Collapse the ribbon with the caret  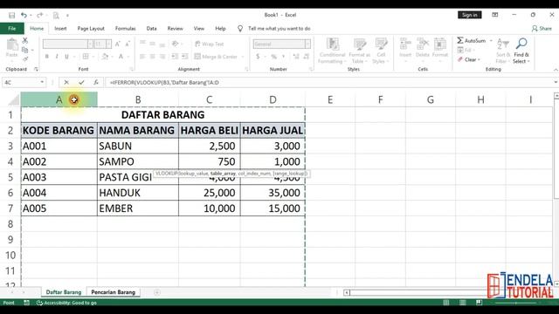[556, 70]
